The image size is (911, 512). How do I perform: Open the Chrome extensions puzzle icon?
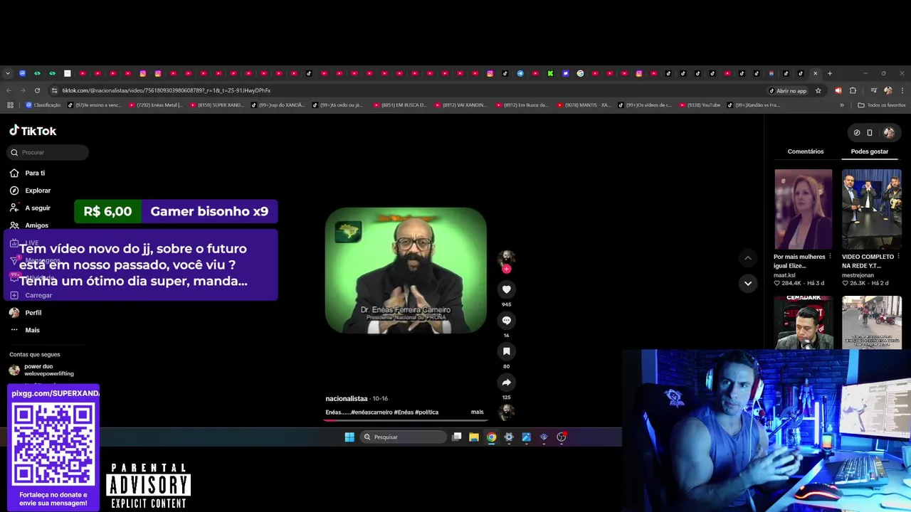pyautogui.click(x=853, y=90)
